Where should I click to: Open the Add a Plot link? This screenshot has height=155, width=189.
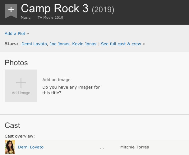(15, 33)
